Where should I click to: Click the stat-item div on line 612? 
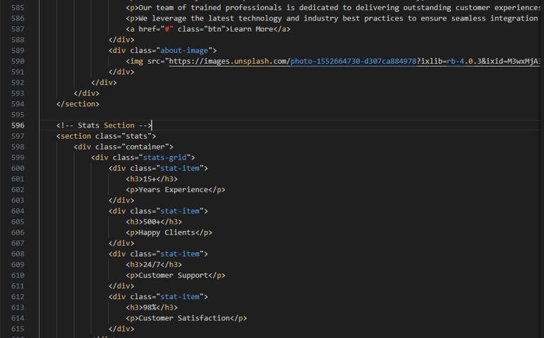(158, 297)
